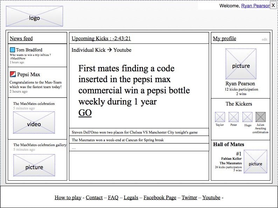The image size is (278, 208).
Task: Click the Pepsi Max logo icon
Action: (x=13, y=74)
